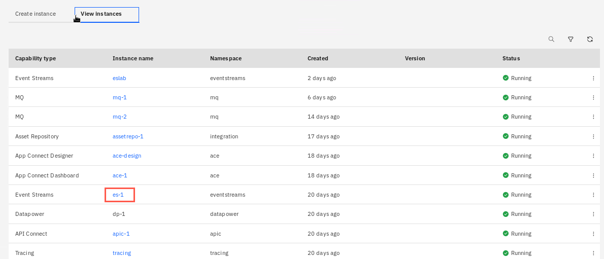Sort by Namespace column header
Image resolution: width=604 pixels, height=259 pixels.
pos(226,58)
